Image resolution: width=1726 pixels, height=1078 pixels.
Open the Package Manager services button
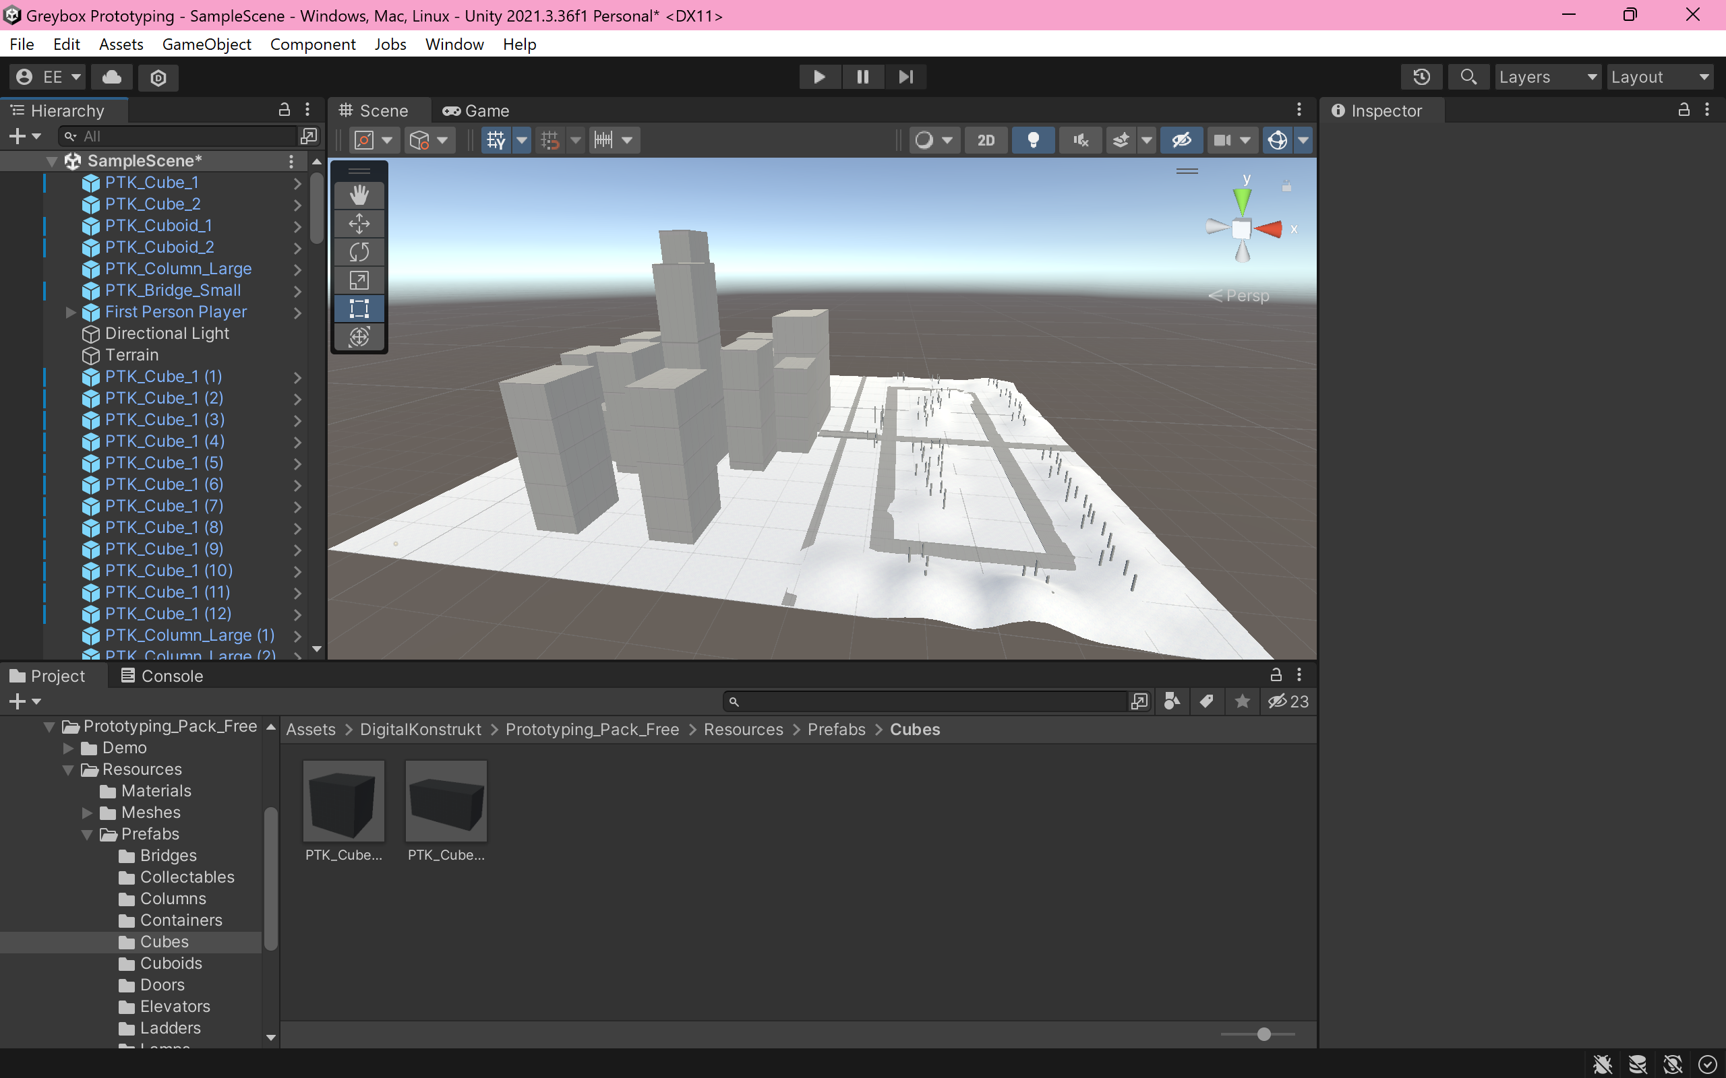click(158, 77)
